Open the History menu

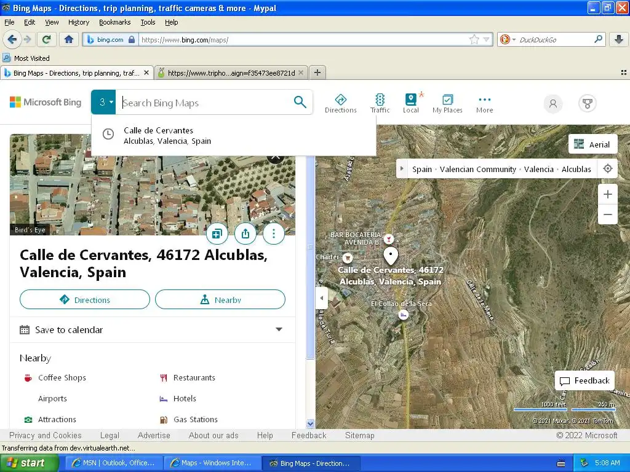tap(78, 22)
